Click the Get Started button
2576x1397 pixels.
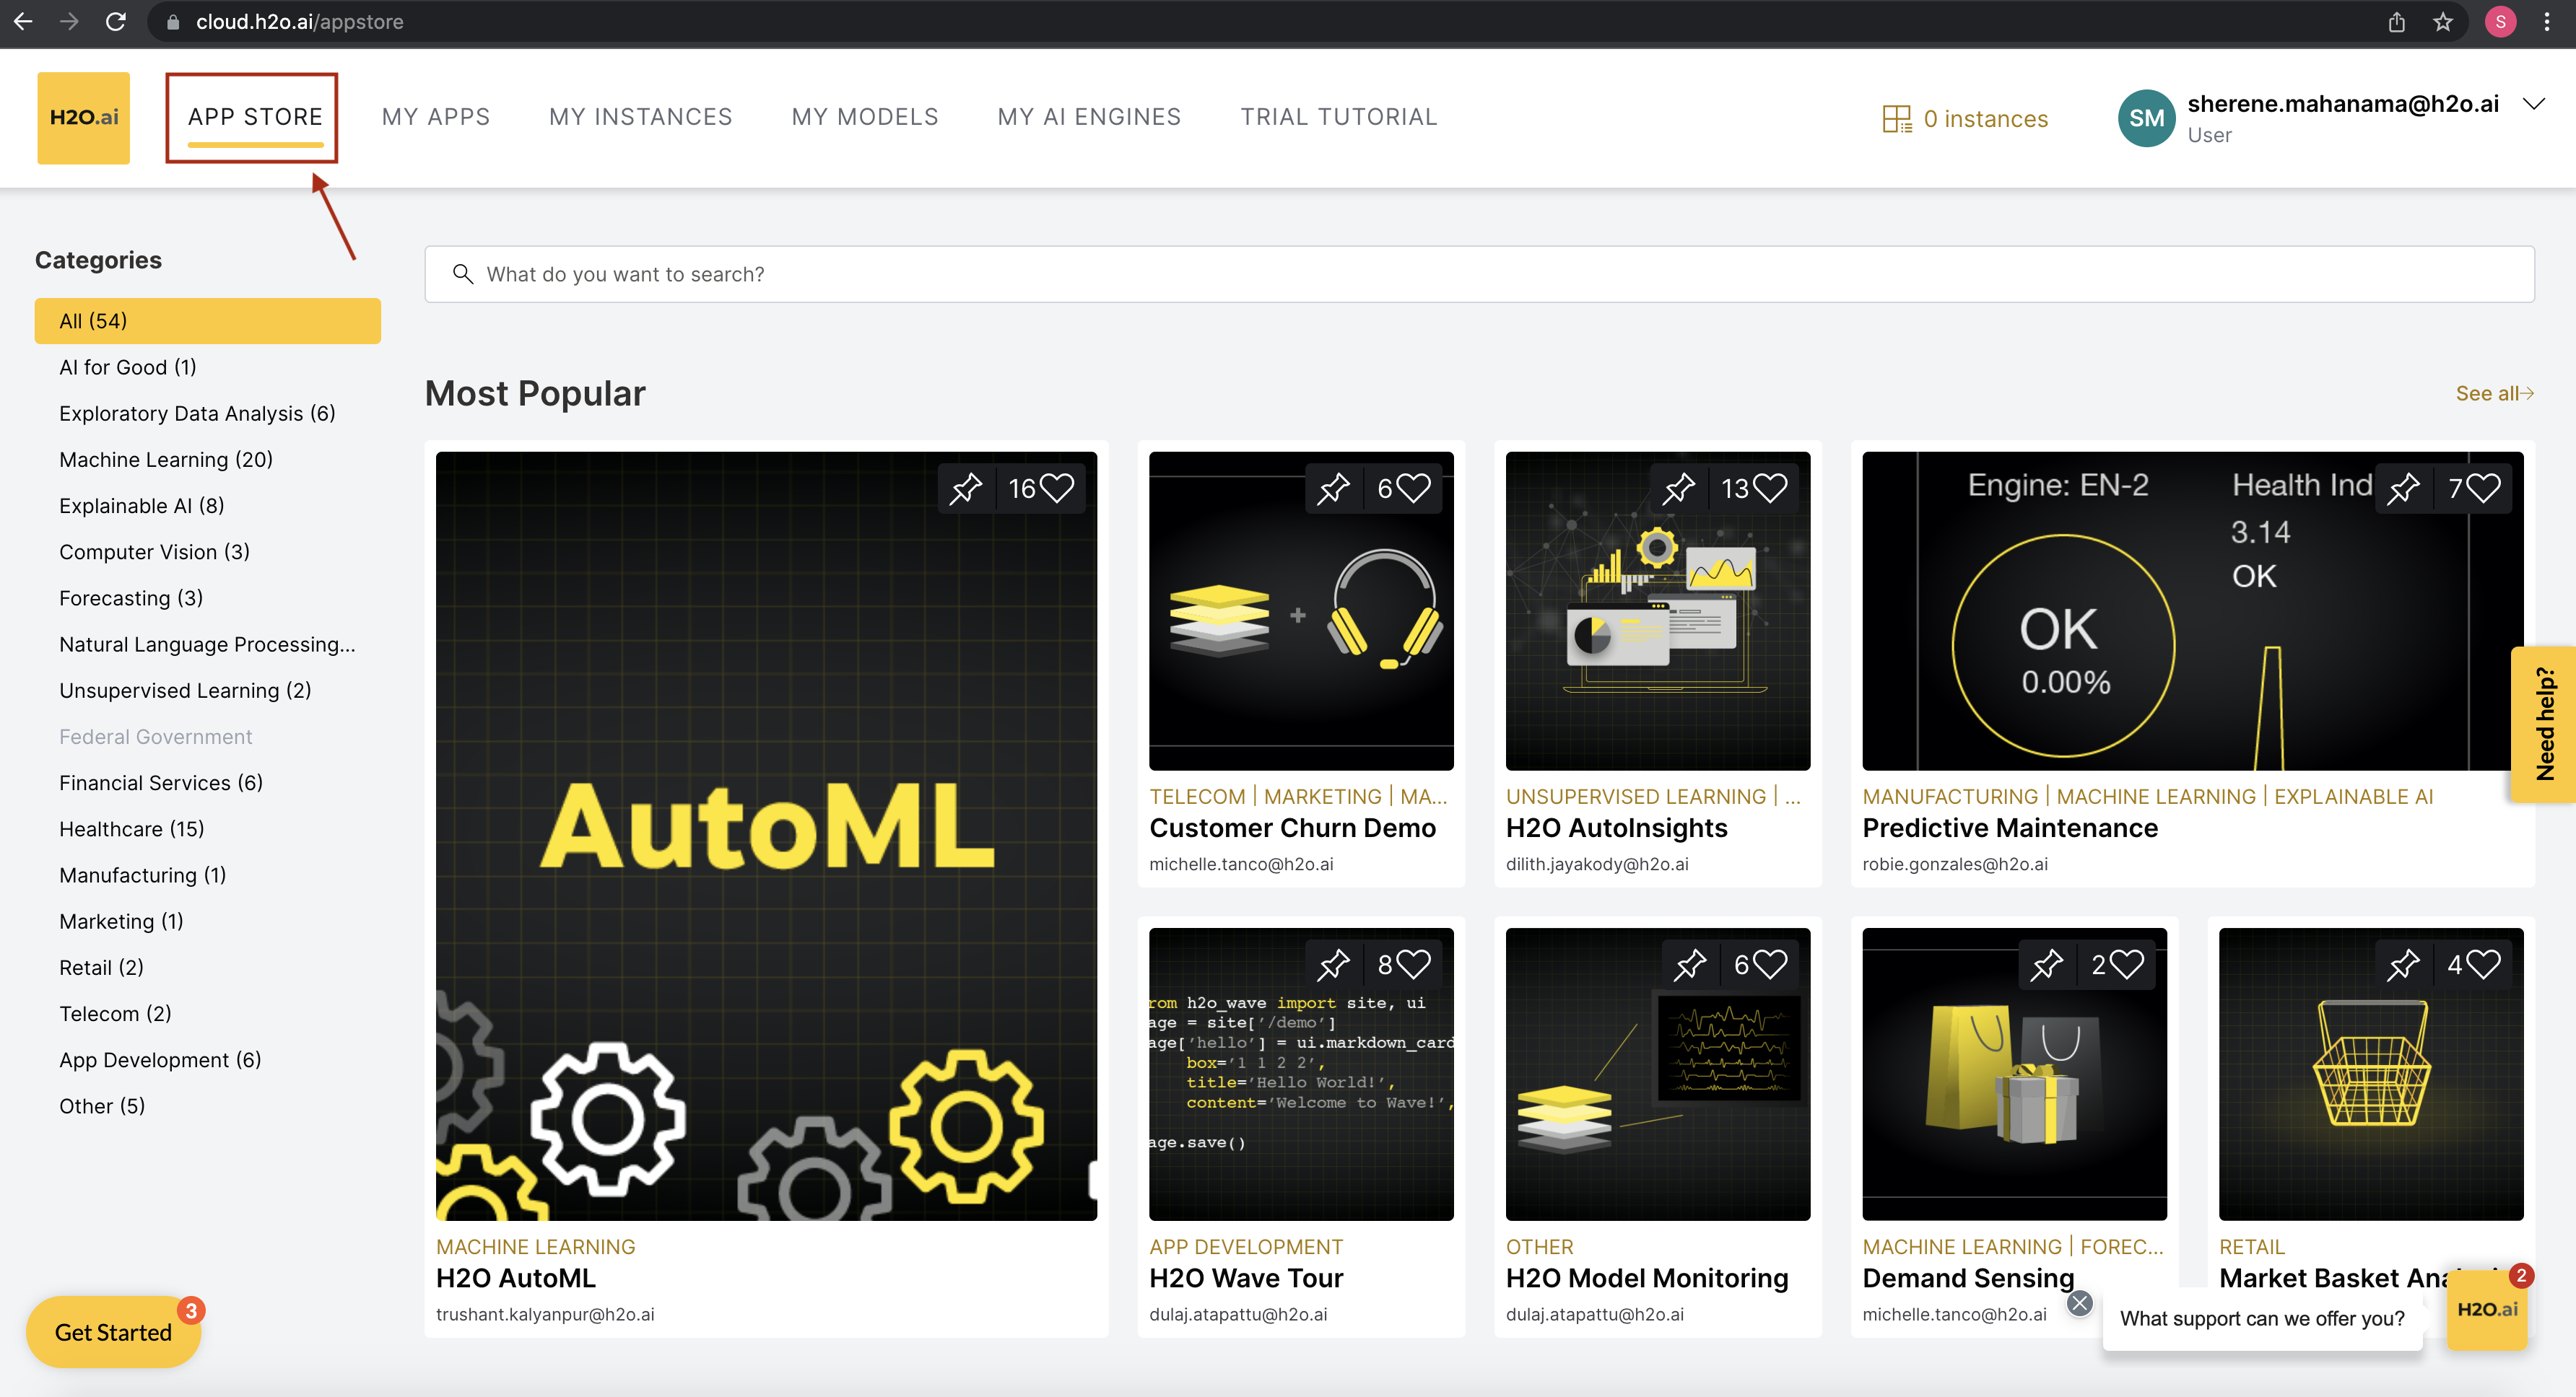[x=113, y=1332]
